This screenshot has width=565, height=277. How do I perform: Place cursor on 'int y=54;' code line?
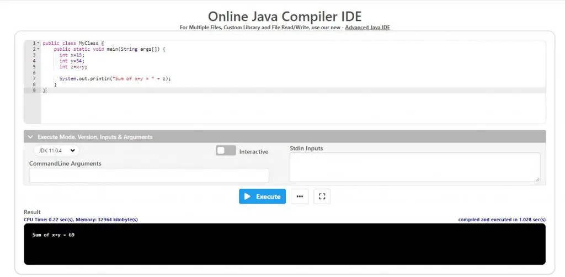tap(71, 61)
